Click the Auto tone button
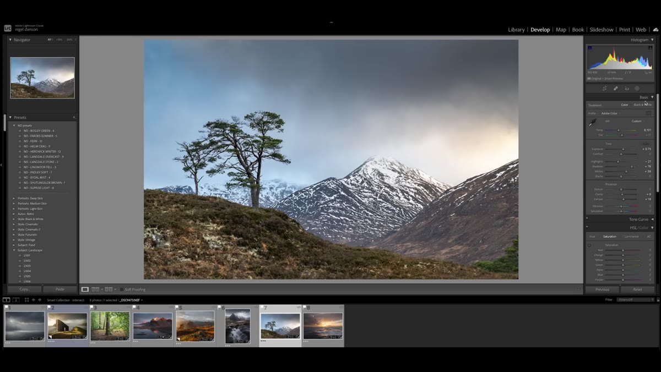The height and width of the screenshot is (372, 661). (x=646, y=144)
